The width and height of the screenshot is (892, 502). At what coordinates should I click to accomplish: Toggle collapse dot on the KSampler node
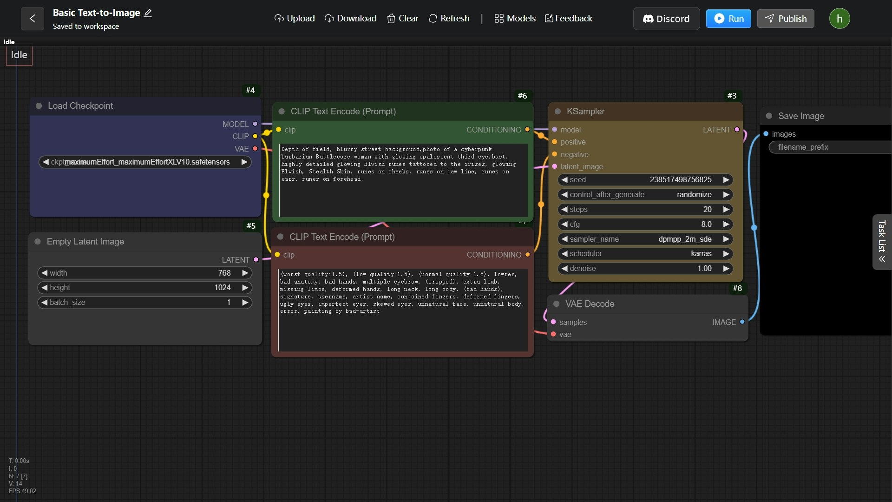557,112
